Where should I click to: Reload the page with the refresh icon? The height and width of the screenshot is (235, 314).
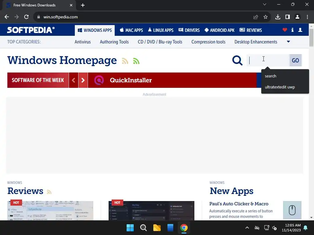(26, 17)
